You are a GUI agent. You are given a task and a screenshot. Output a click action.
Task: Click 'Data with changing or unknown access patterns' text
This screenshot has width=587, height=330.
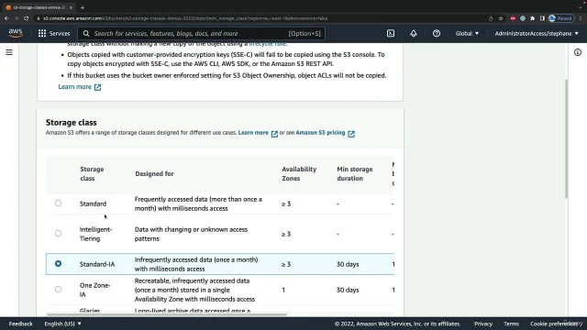pyautogui.click(x=191, y=234)
